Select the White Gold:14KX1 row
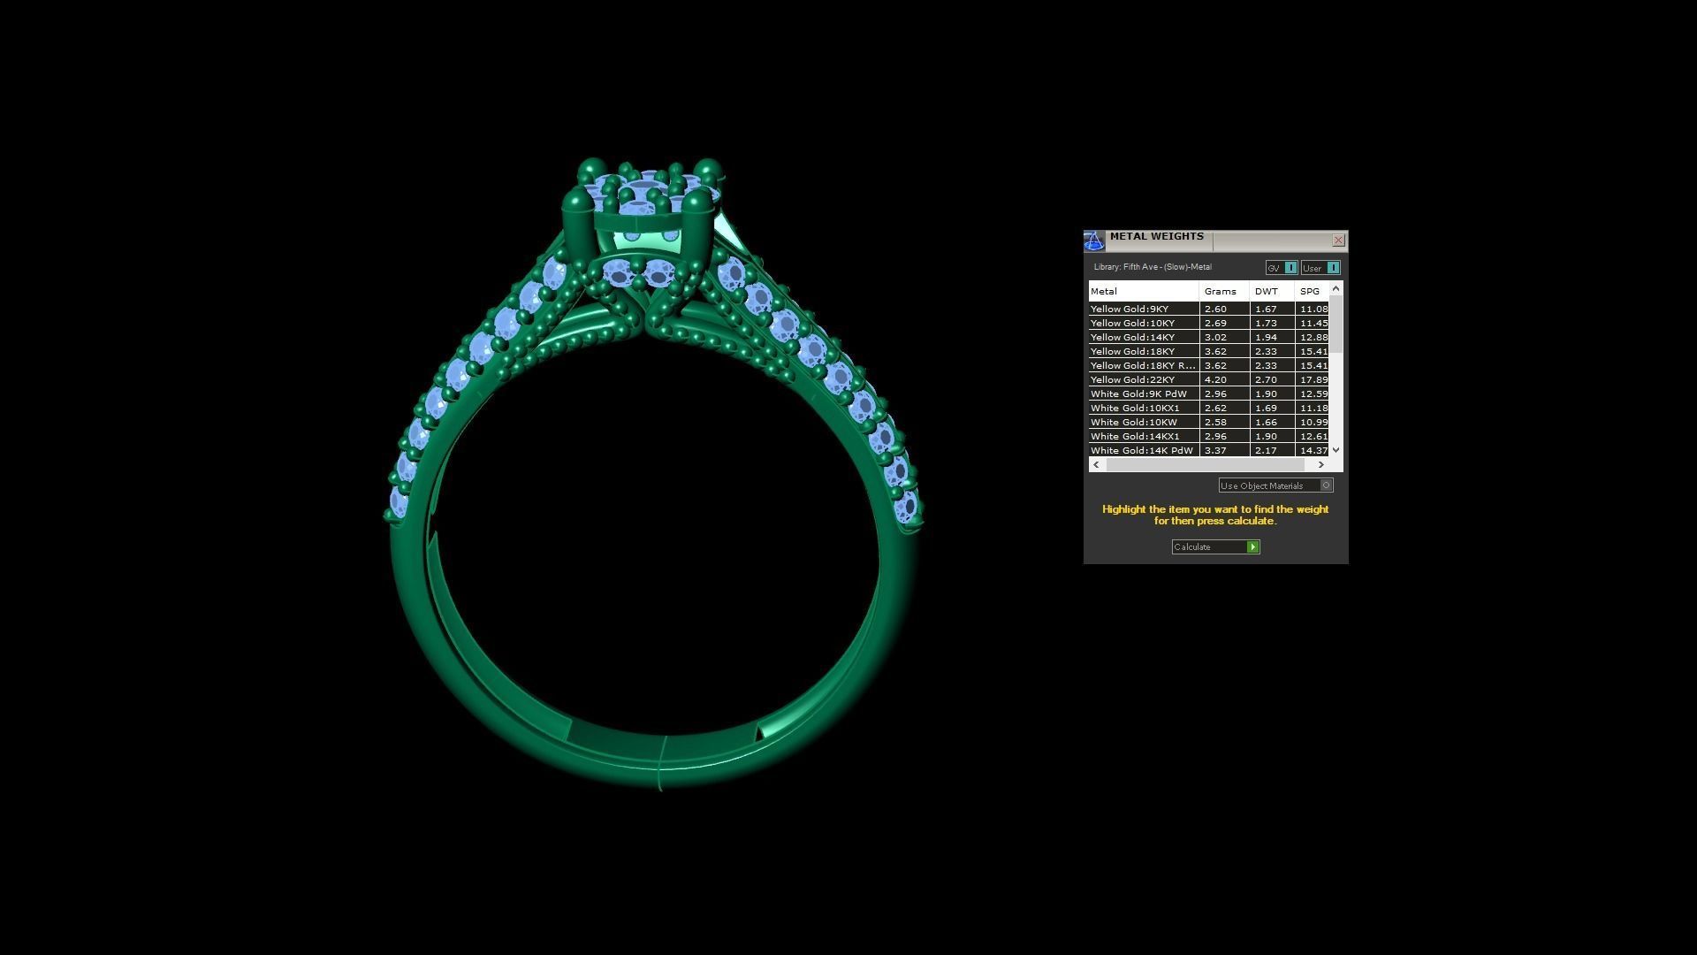The width and height of the screenshot is (1697, 955). coord(1208,436)
